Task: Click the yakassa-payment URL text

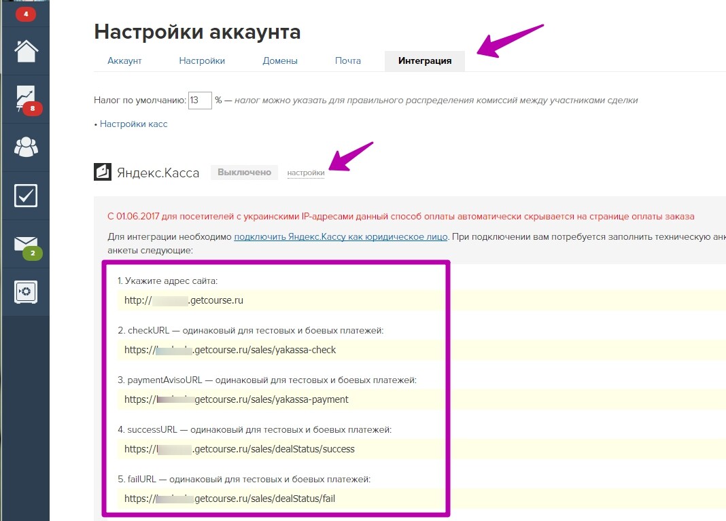Action: 236,400
